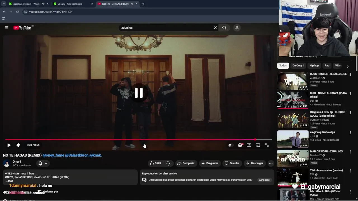Open @Salastkbron mention link in title
This screenshot has width=358, height=201.
(x=77, y=155)
